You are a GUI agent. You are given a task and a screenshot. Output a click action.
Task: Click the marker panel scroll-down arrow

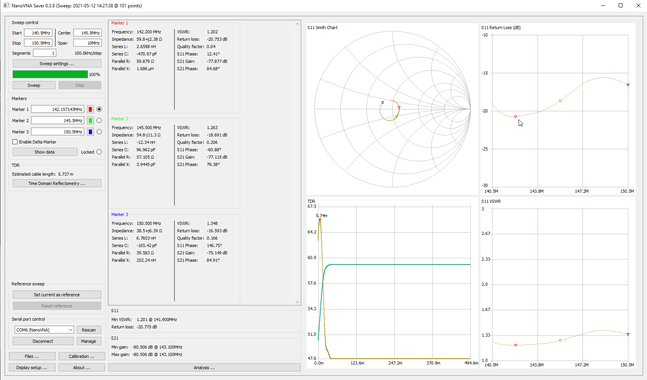(x=298, y=302)
